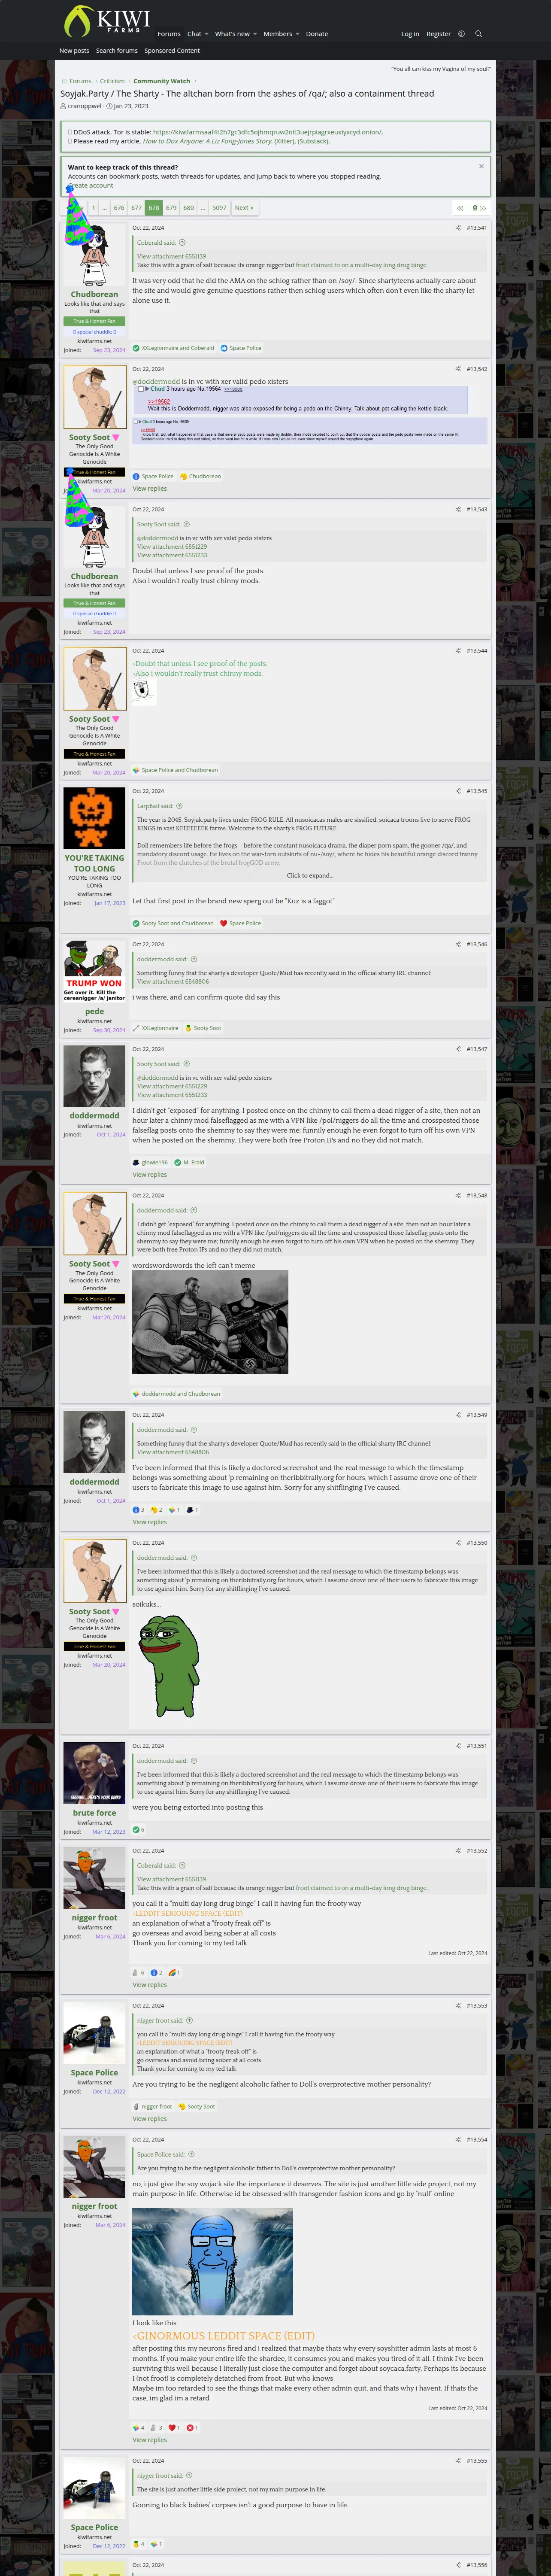Click Log in at the top

410,34
